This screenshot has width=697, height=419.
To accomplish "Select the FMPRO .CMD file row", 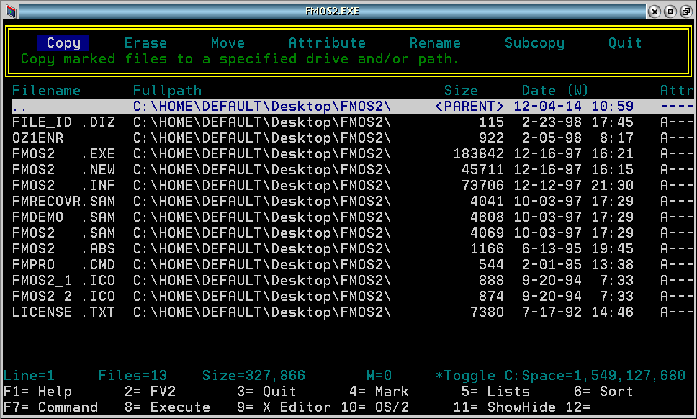I will pyautogui.click(x=352, y=265).
